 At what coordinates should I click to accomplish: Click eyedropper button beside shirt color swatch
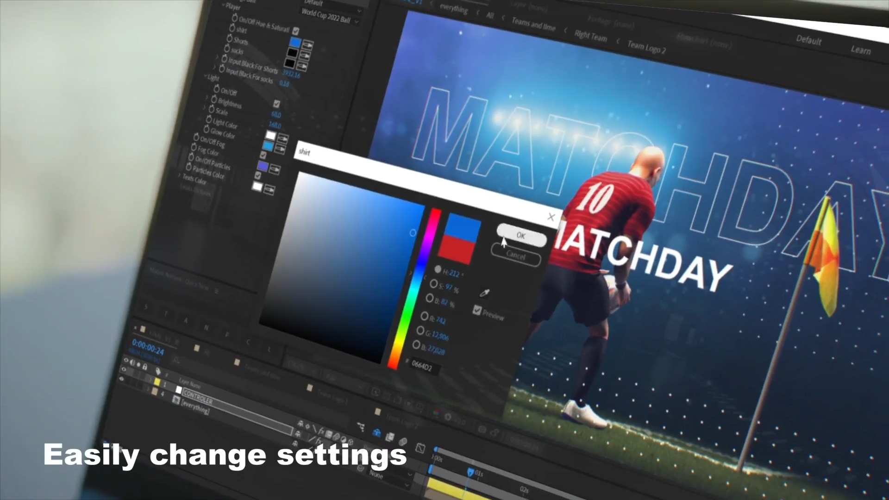pos(307,45)
